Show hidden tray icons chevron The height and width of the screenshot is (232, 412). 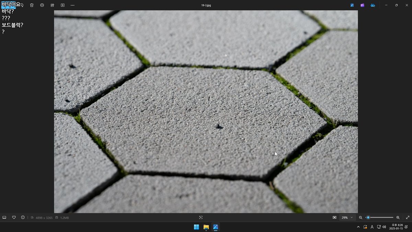[x=358, y=227]
